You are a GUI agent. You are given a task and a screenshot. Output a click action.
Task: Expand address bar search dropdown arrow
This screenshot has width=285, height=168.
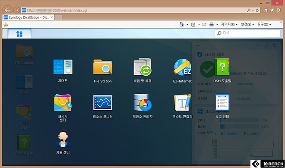pyautogui.click(x=253, y=10)
